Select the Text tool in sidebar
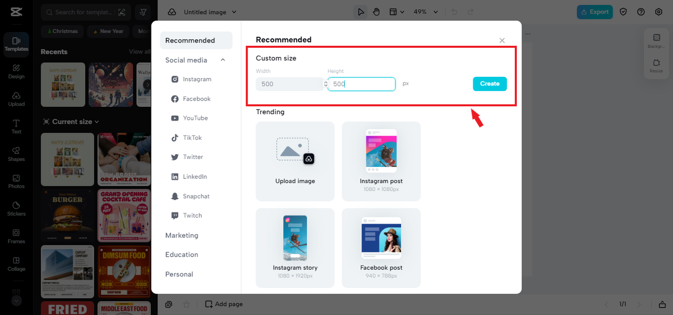 point(16,127)
